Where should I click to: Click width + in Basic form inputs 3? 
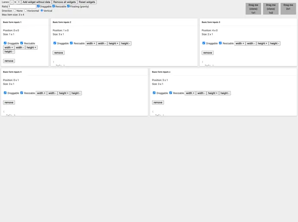240,43
